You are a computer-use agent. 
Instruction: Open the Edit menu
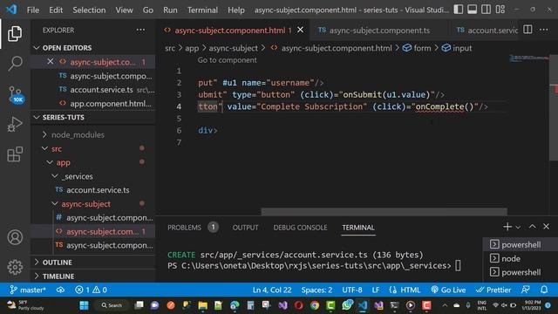tap(56, 10)
